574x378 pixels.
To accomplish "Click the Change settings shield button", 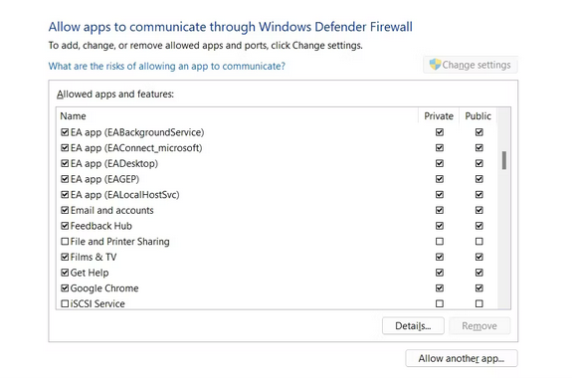I will [471, 65].
